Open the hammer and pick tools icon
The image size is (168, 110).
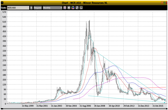pyautogui.click(x=81, y=8)
